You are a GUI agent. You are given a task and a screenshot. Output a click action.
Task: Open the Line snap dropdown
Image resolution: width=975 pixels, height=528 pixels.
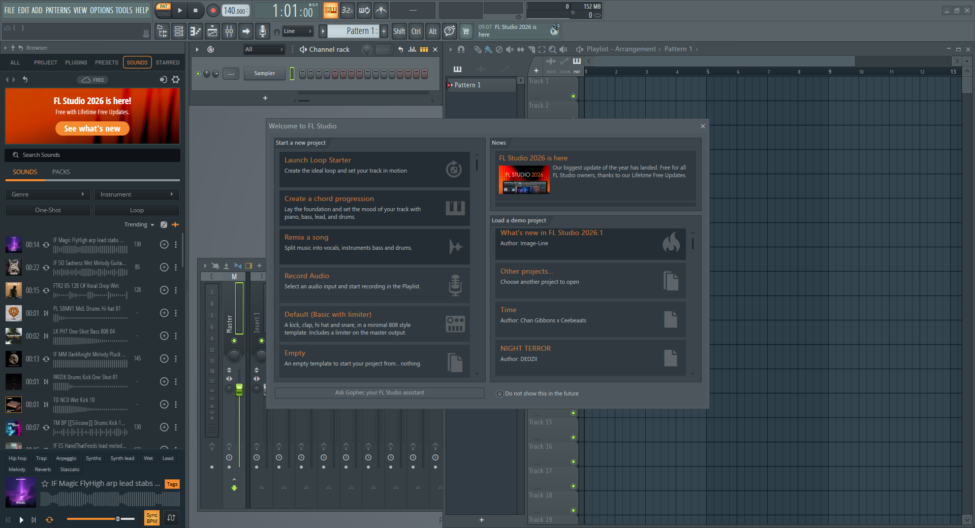point(298,31)
